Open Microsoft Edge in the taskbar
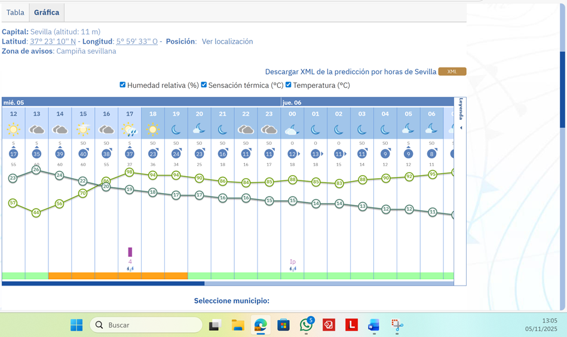567x337 pixels. pyautogui.click(x=260, y=324)
